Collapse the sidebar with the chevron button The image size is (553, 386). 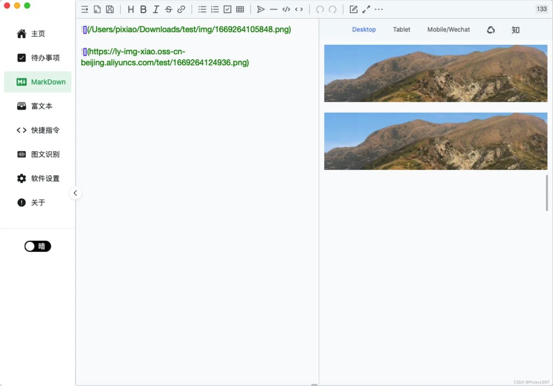pyautogui.click(x=75, y=193)
